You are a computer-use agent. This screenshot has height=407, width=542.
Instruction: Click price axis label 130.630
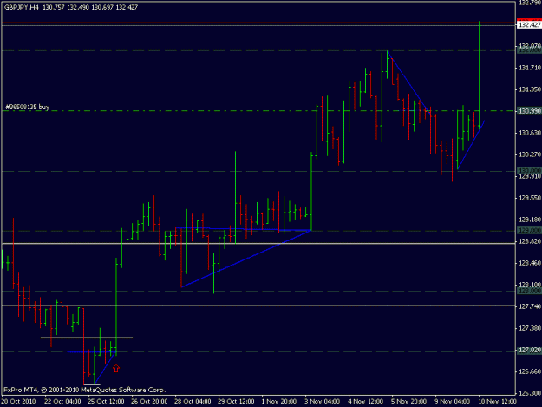529,133
